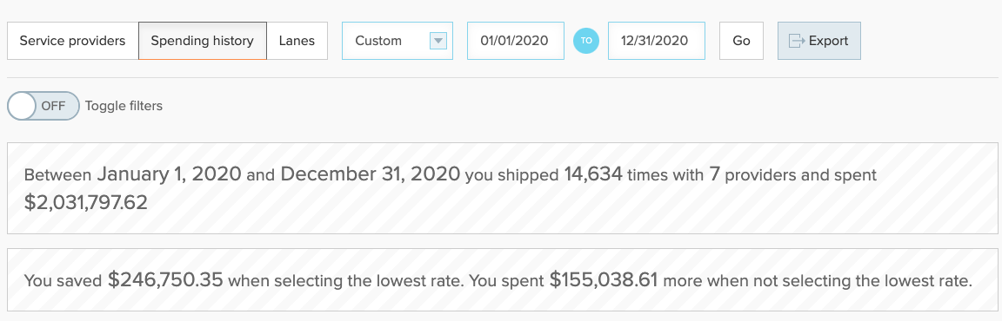This screenshot has width=1002, height=321.
Task: Click the 14,634 shipments count
Action: tap(593, 174)
